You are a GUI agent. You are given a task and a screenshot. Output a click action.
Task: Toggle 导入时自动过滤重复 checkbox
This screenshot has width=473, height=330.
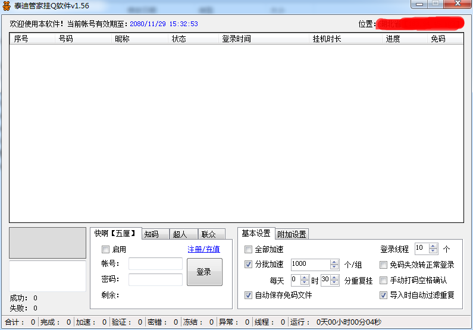click(384, 295)
